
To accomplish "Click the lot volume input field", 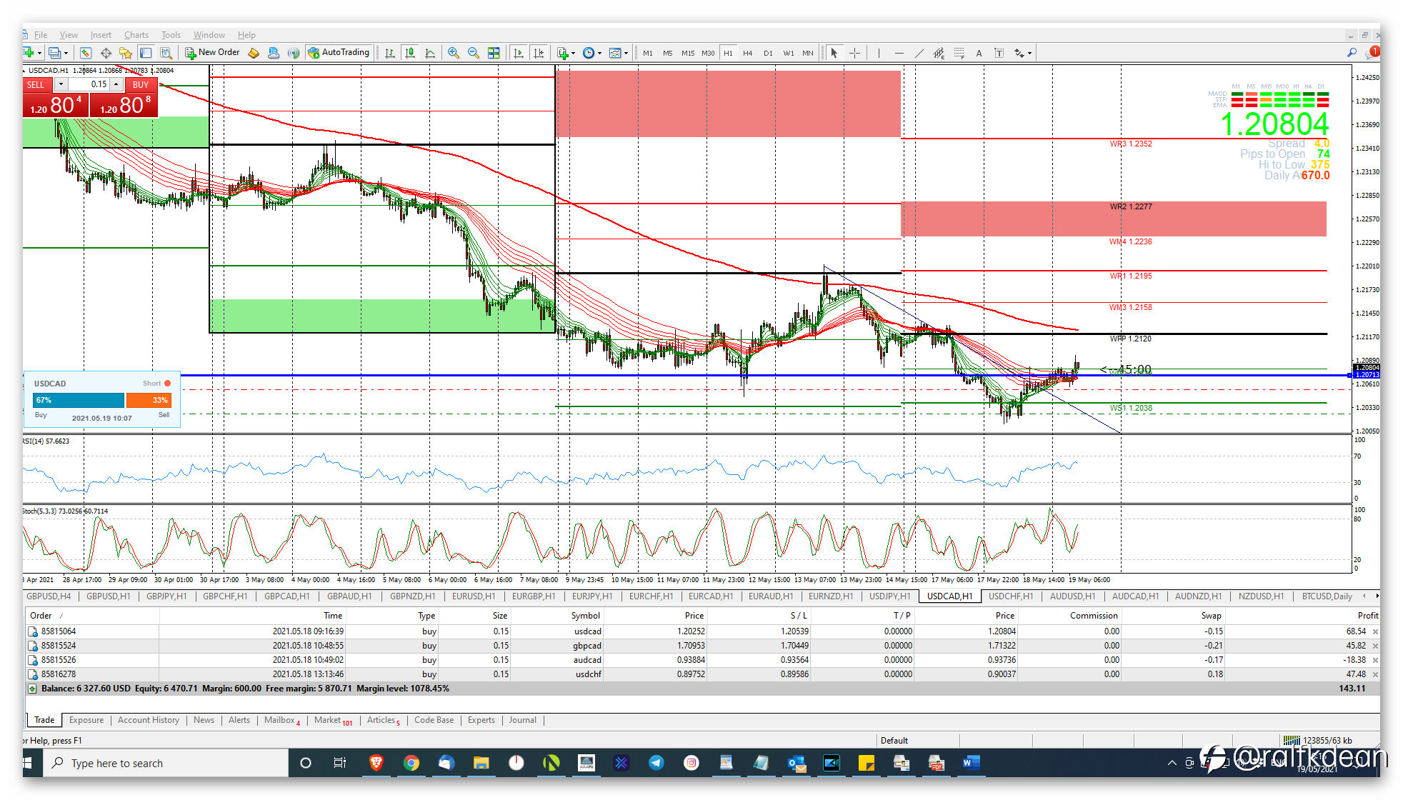I will (x=89, y=84).
